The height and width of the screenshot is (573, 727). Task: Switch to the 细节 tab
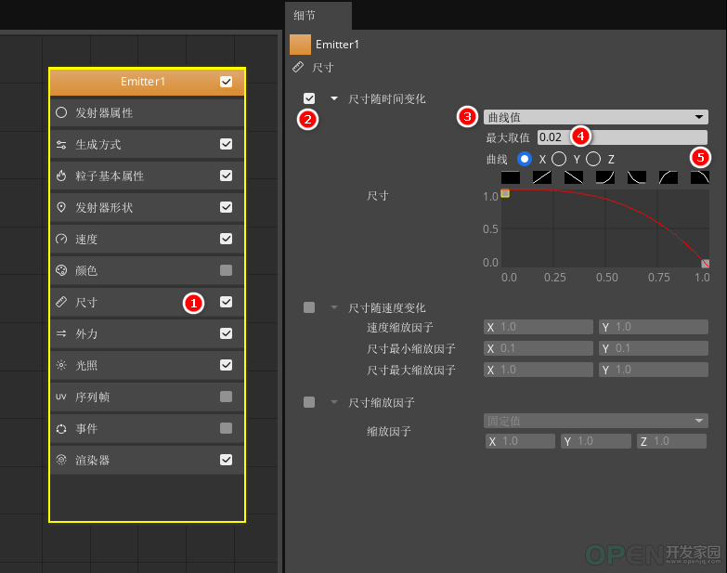[x=318, y=16]
